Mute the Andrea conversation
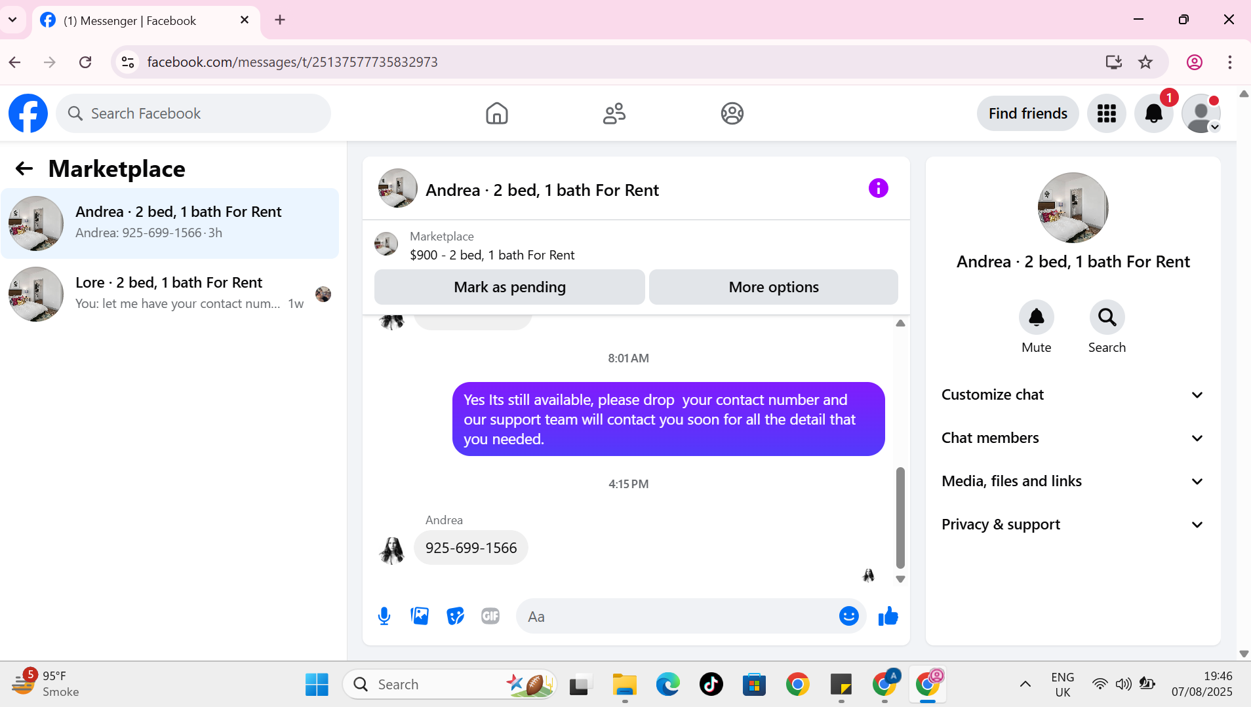Screen dimensions: 1251x707 [x=1037, y=317]
